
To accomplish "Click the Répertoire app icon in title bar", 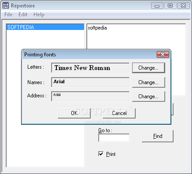I will pos(6,6).
